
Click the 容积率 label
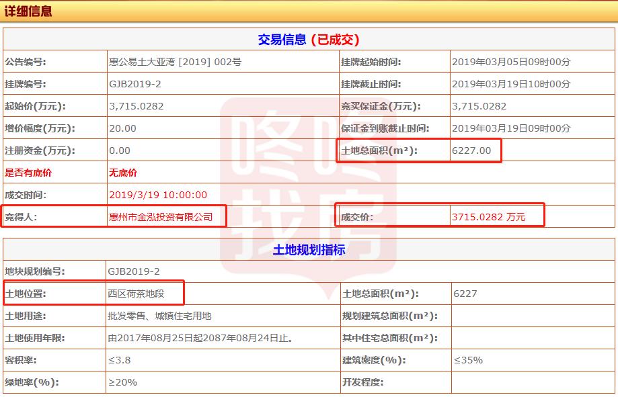tap(21, 360)
